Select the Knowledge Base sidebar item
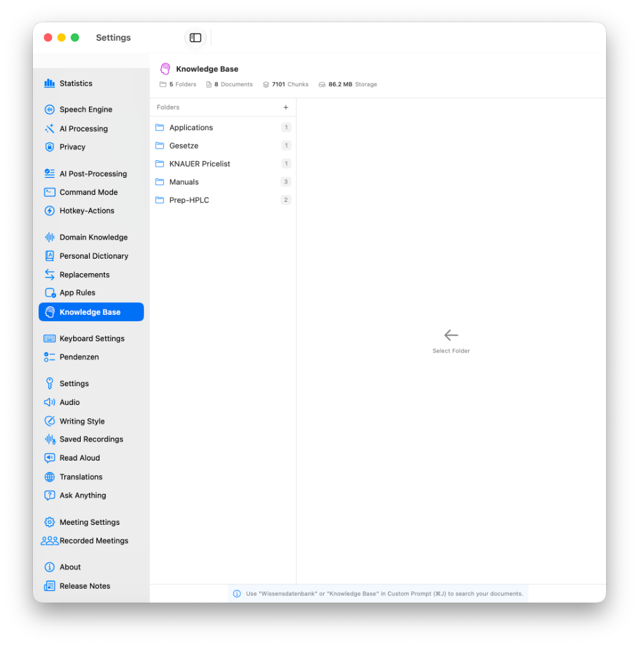Screen dimensions: 639x646 (x=91, y=312)
